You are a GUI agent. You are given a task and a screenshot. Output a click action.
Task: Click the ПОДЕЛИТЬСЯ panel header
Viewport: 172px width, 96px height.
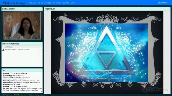[107, 9]
